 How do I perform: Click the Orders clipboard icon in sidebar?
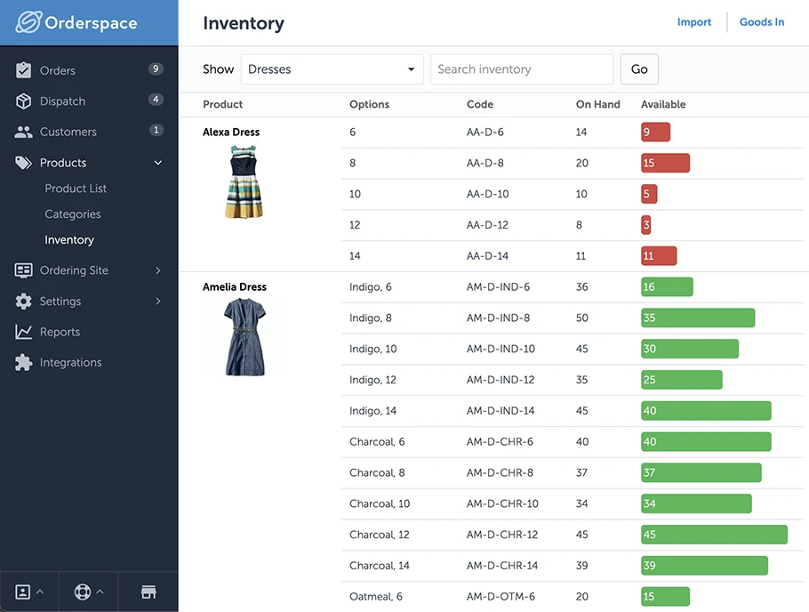(24, 70)
